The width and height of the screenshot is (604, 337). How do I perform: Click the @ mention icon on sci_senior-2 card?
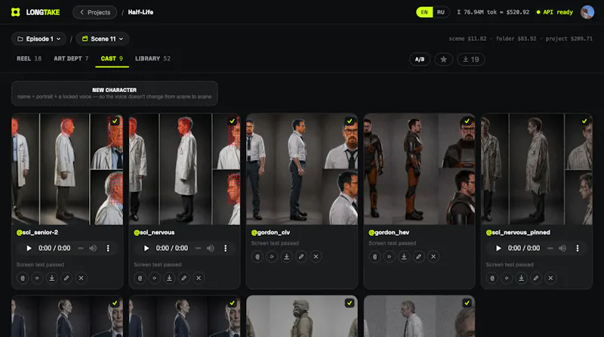23,278
